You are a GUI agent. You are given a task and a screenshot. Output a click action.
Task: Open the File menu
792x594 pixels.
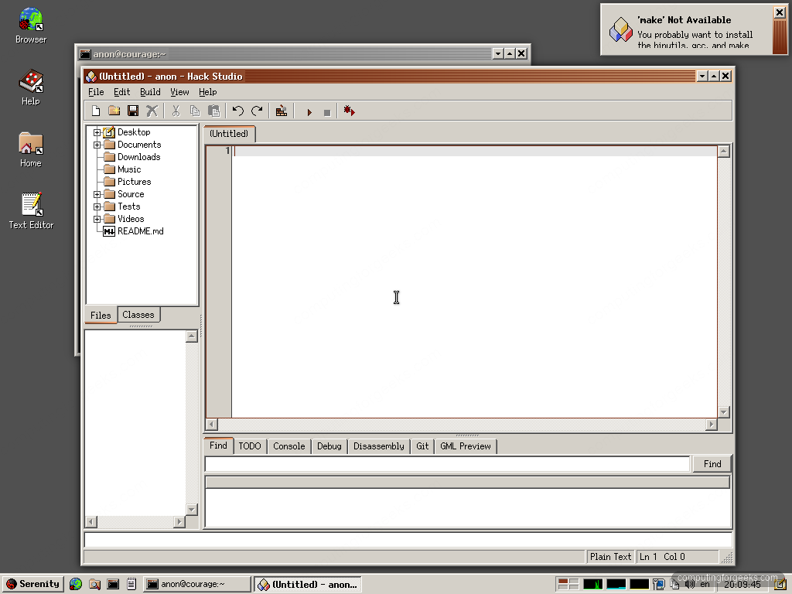click(96, 92)
